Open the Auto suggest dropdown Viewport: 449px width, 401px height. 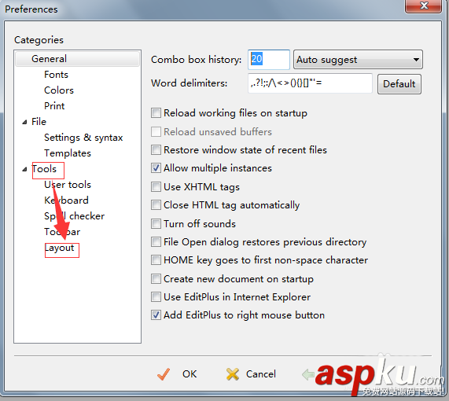[x=358, y=60]
